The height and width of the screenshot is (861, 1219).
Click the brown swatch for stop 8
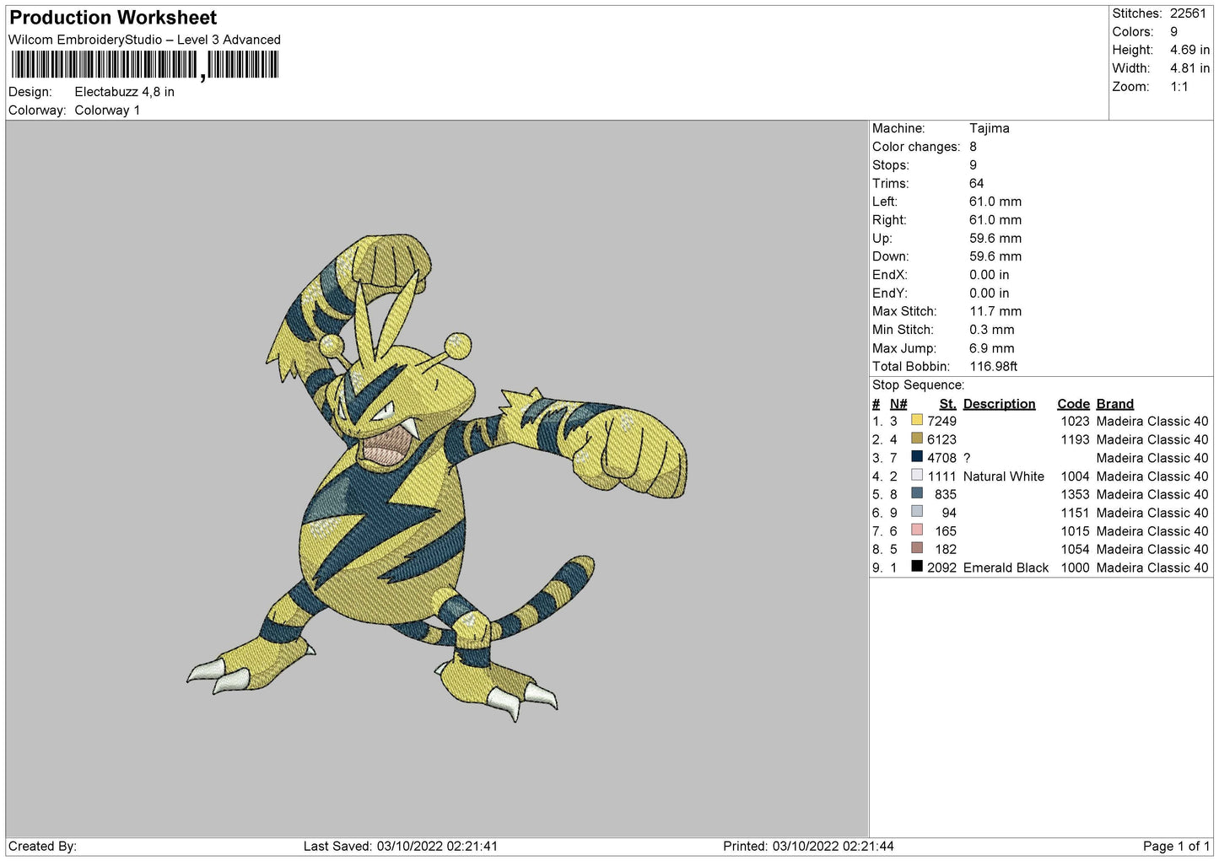point(917,548)
